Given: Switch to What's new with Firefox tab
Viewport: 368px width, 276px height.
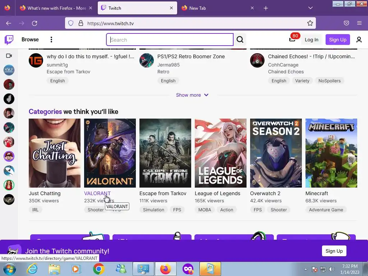Looking at the screenshot, I should pyautogui.click(x=56, y=8).
